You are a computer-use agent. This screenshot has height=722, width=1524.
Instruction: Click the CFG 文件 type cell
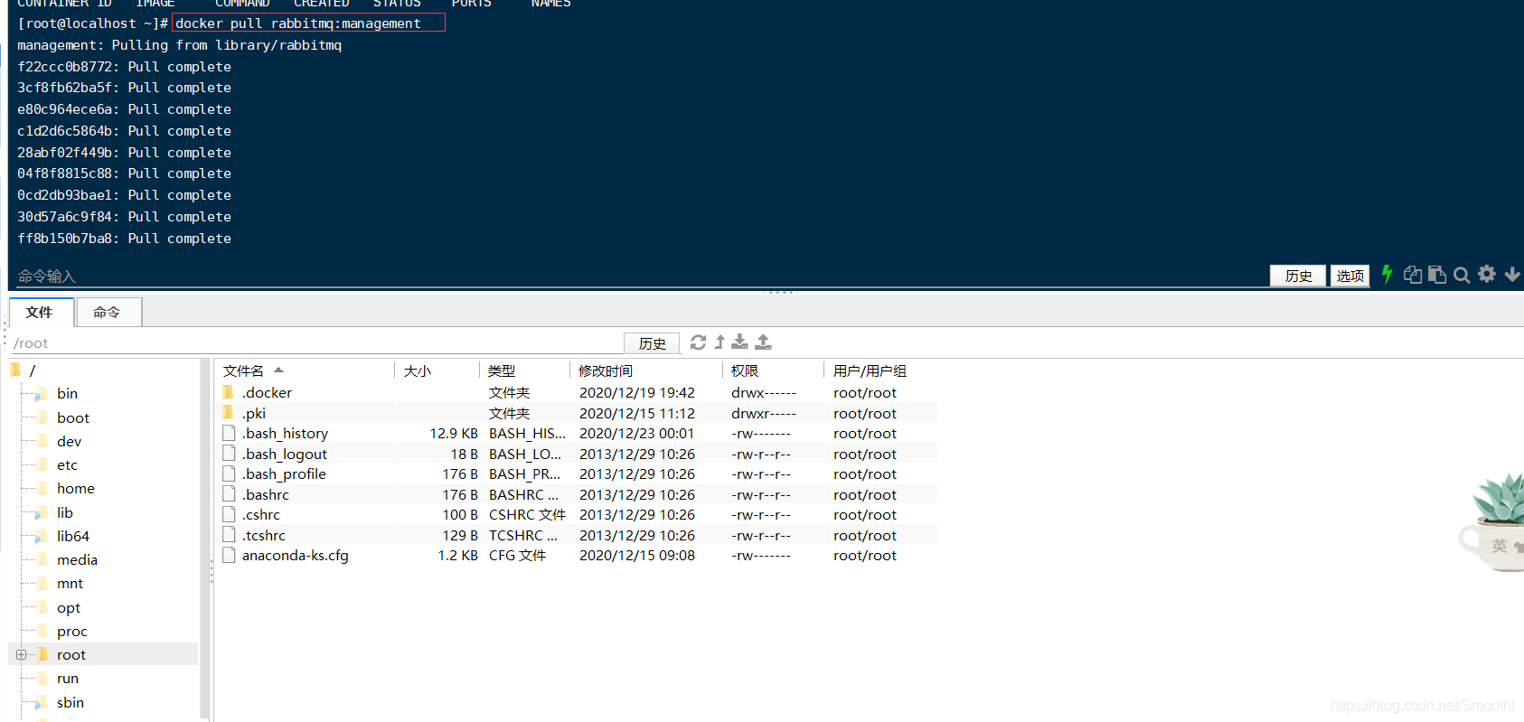pyautogui.click(x=517, y=556)
